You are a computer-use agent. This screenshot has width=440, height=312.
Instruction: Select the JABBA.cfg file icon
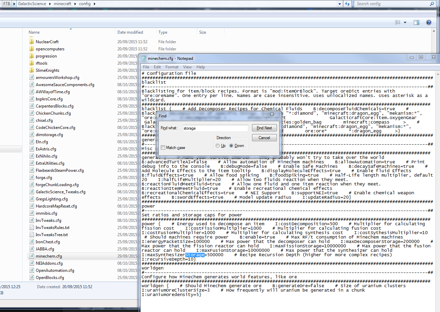pyautogui.click(x=31, y=249)
